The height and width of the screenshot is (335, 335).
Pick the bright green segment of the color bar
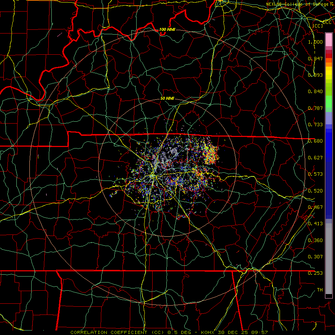coord(329,102)
